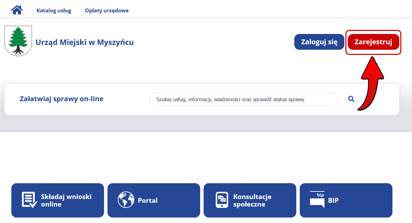Focus the Szukaj usług search field

pos(243,99)
